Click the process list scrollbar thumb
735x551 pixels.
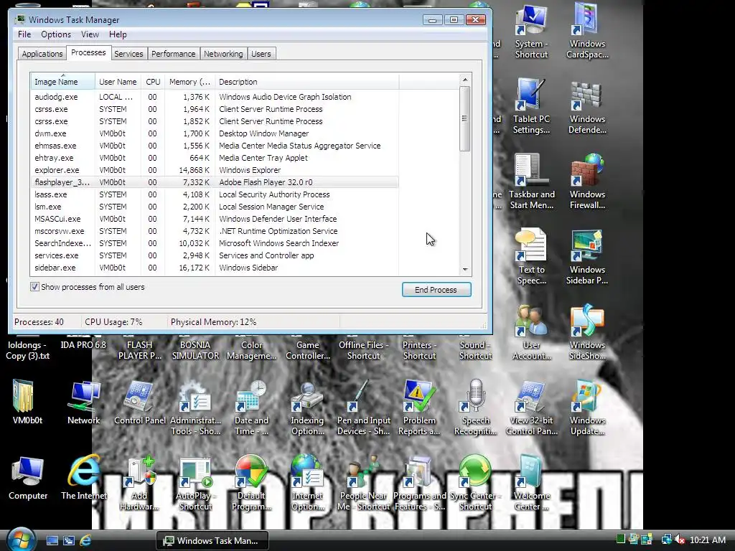464,118
